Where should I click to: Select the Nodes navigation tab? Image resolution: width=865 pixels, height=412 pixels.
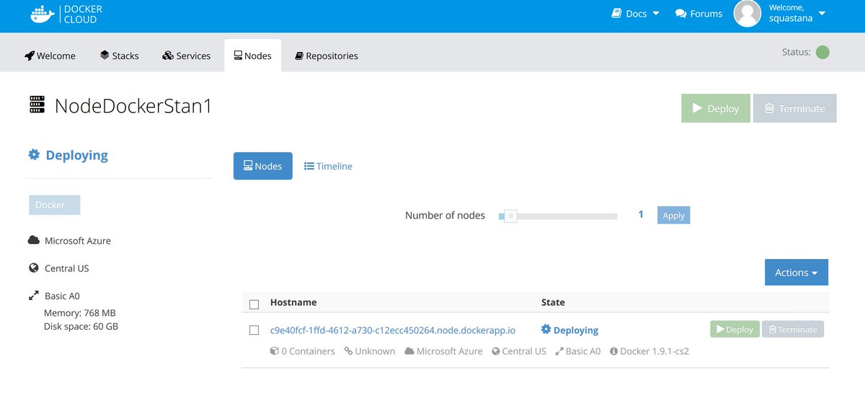pos(252,56)
